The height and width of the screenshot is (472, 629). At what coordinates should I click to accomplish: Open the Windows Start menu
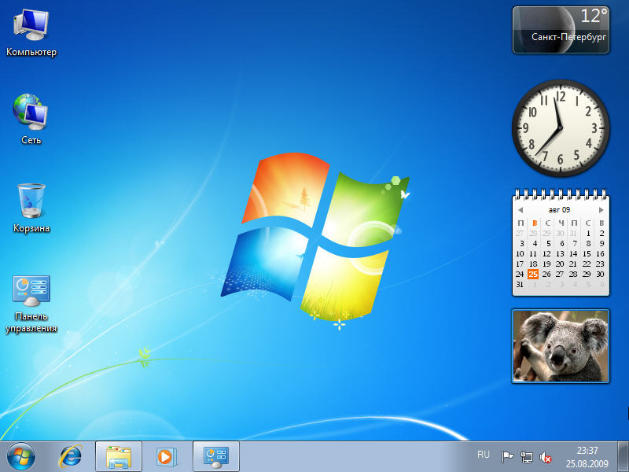[x=21, y=457]
